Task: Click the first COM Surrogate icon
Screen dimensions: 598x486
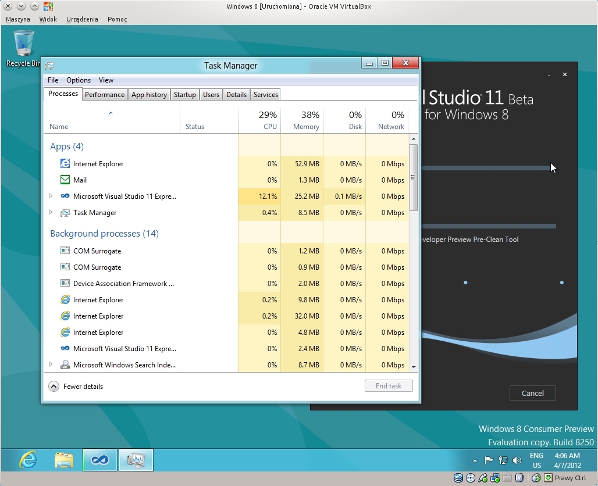Action: point(65,251)
